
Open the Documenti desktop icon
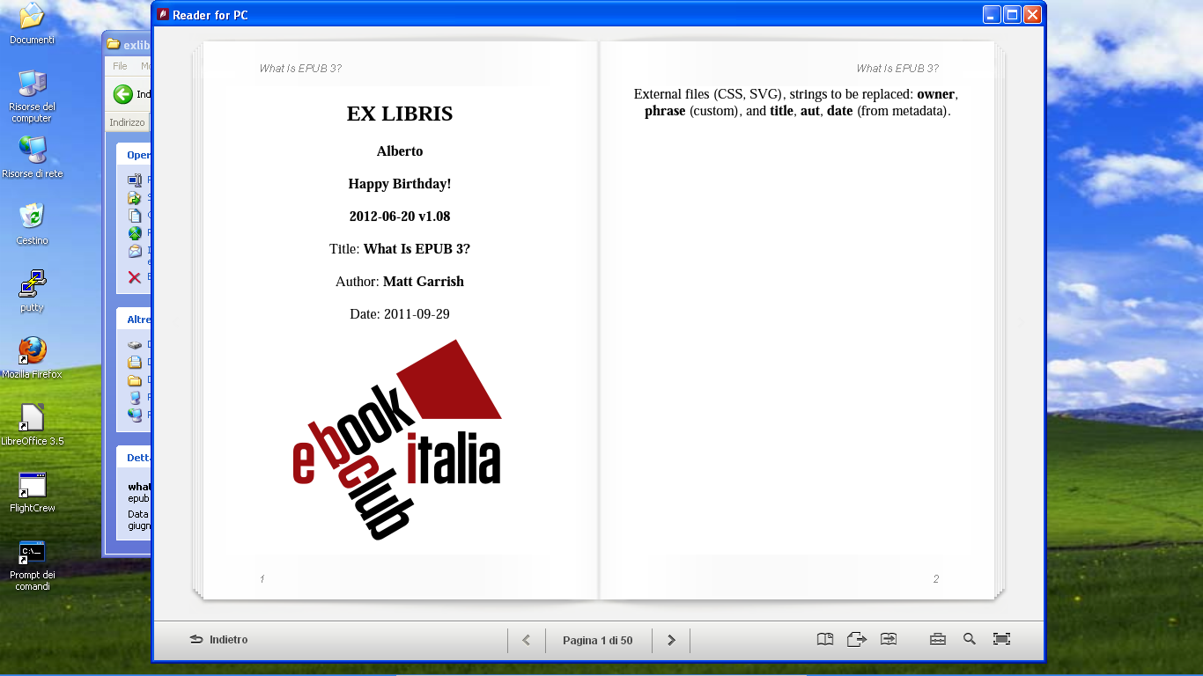(32, 24)
